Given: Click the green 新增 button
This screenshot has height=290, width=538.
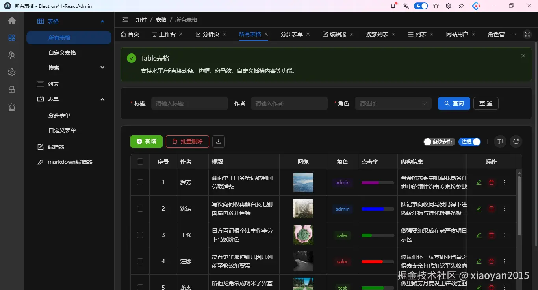Looking at the screenshot, I should pyautogui.click(x=147, y=141).
